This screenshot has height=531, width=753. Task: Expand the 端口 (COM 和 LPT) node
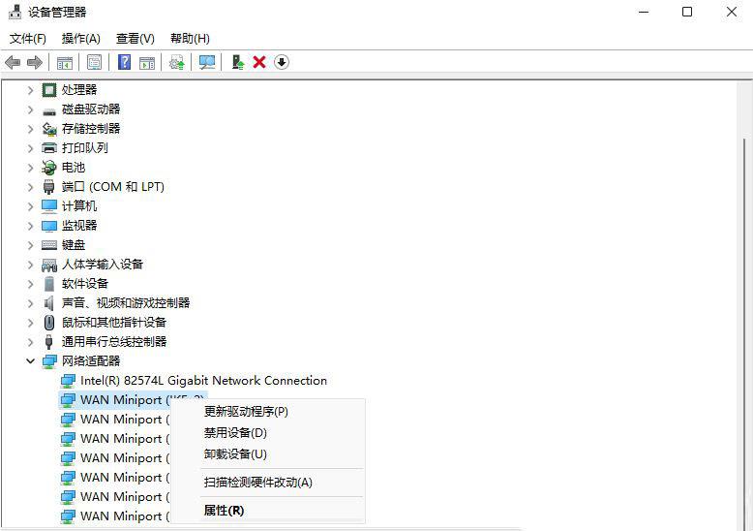pos(30,187)
